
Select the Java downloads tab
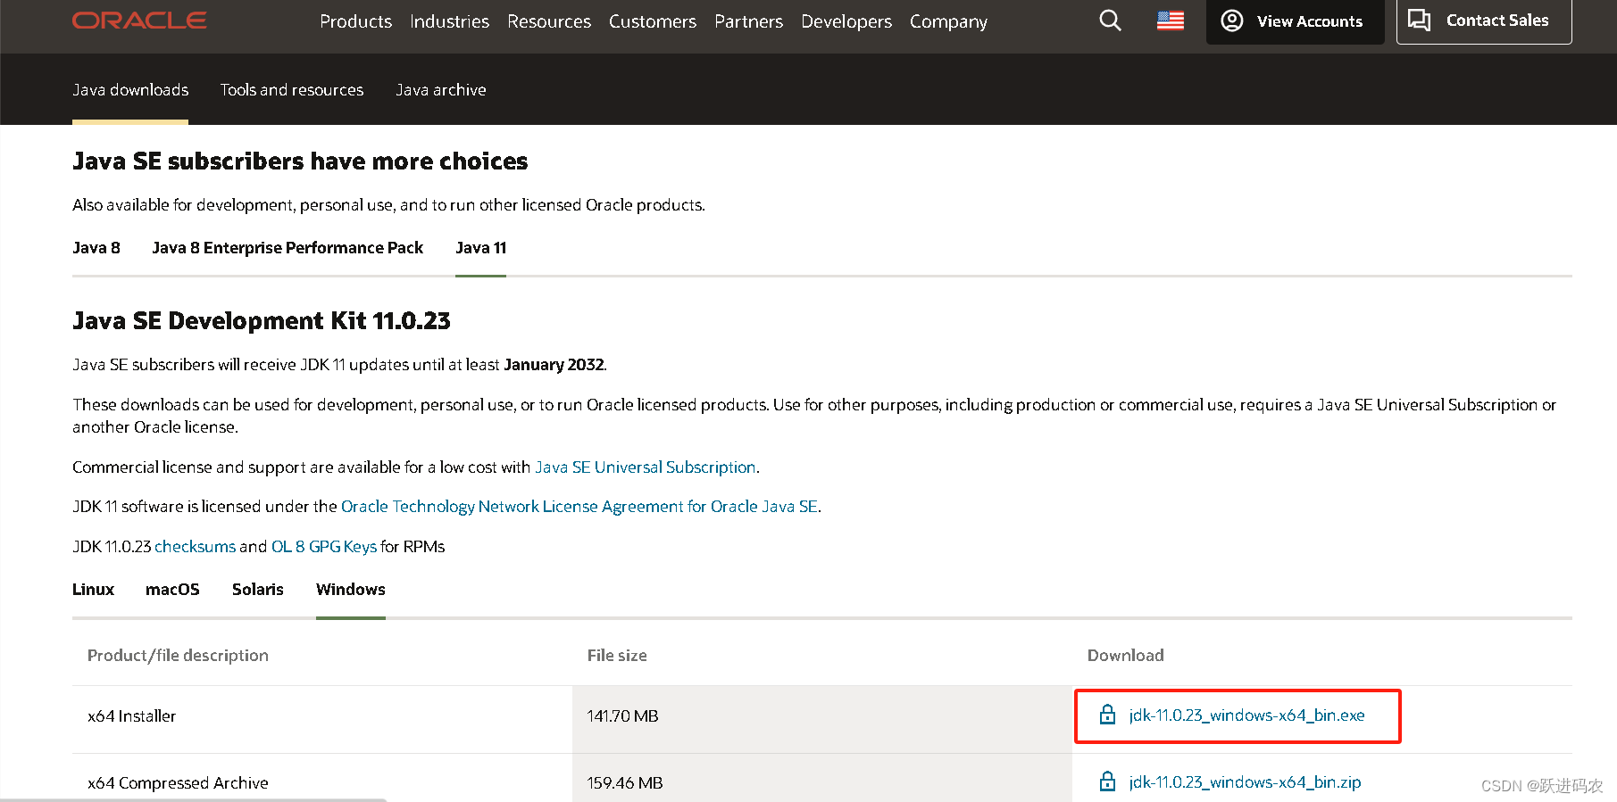click(x=130, y=90)
